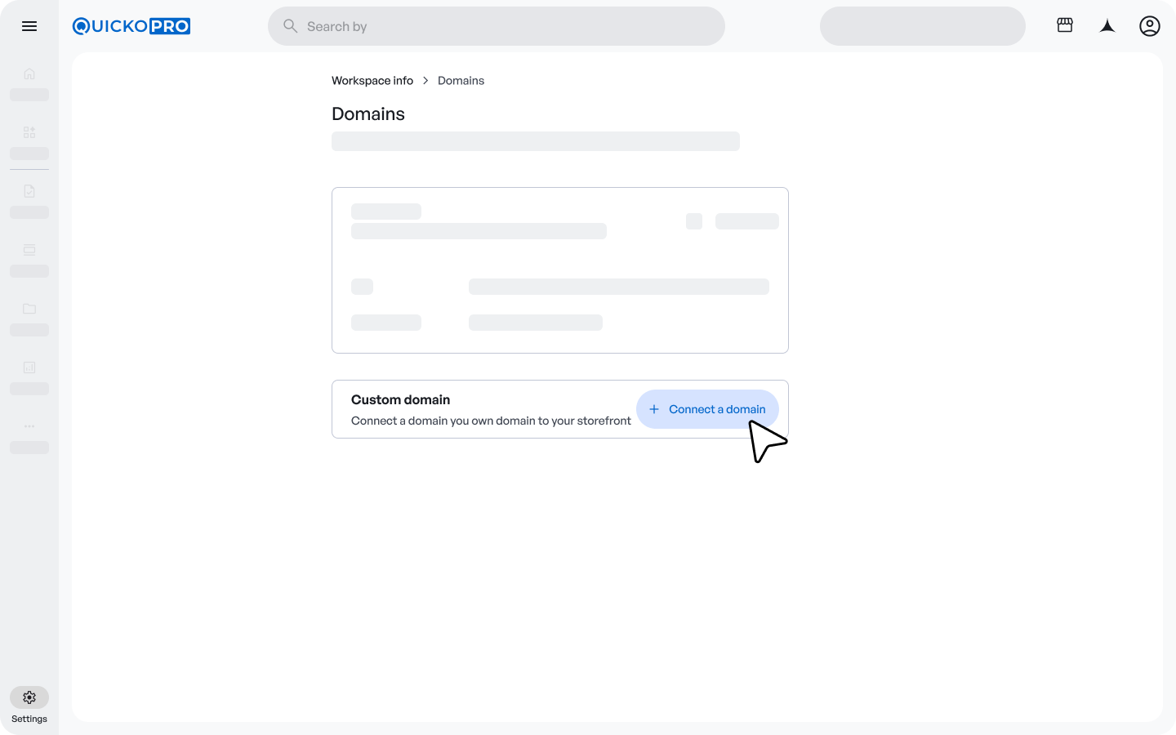Image resolution: width=1176 pixels, height=735 pixels.
Task: Click the search magnifier icon
Action: tap(290, 26)
